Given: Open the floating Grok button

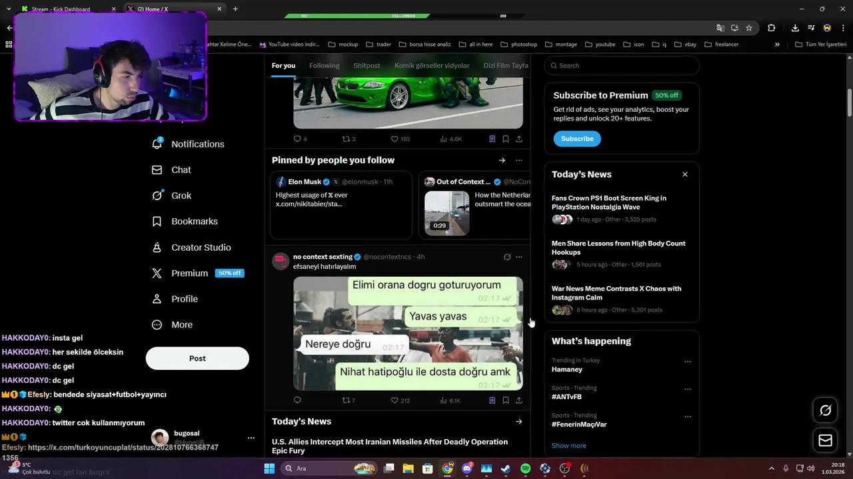Looking at the screenshot, I should [x=825, y=410].
